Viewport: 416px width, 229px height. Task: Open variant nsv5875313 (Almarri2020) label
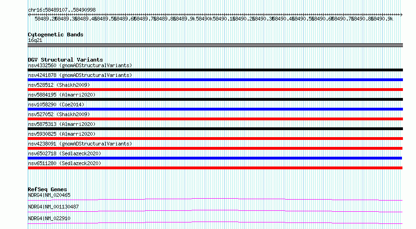click(x=62, y=124)
